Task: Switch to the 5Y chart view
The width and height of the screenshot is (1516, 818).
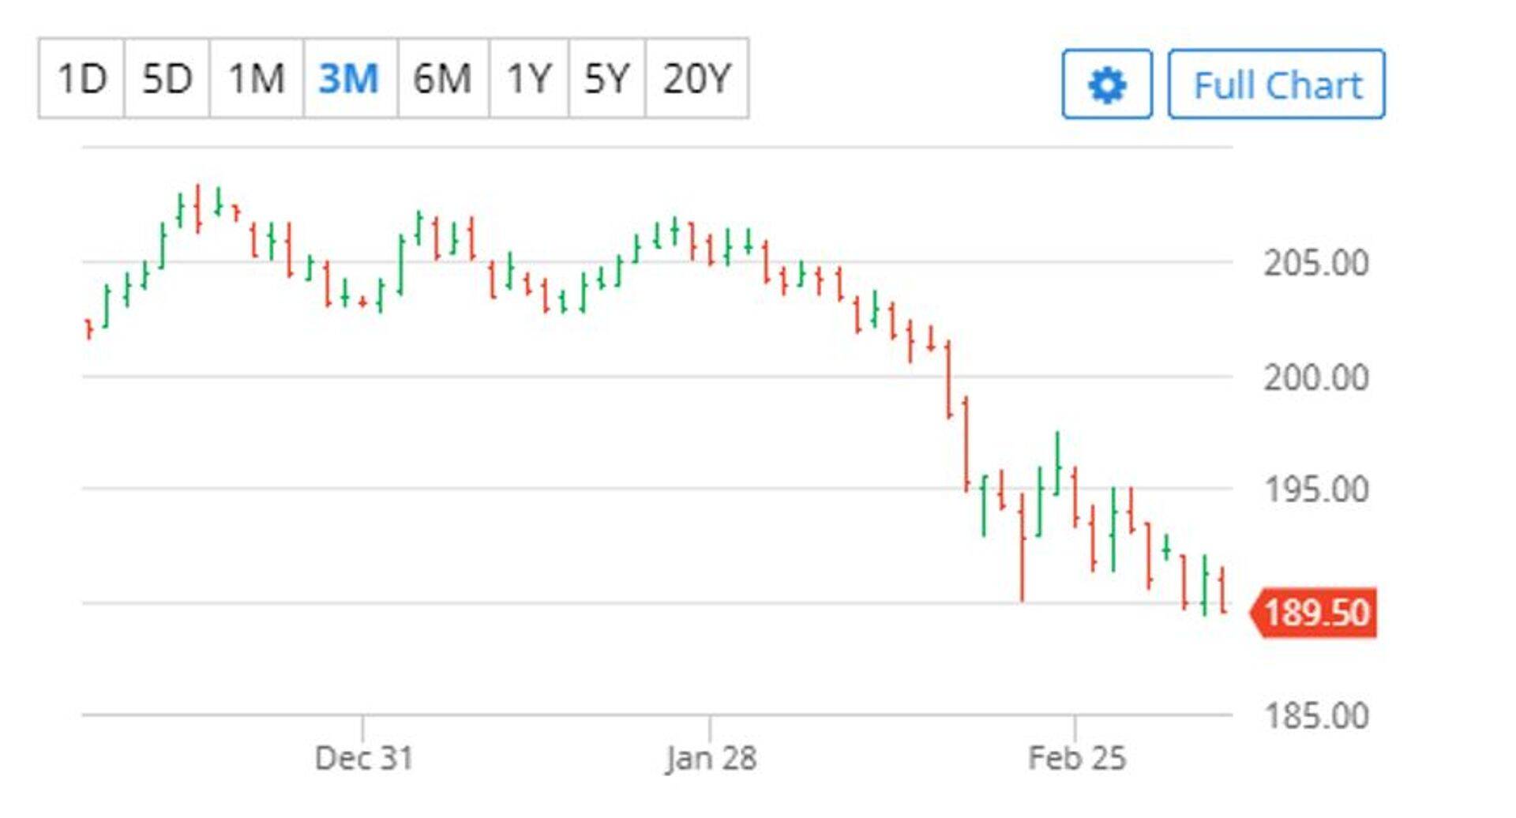Action: [606, 79]
